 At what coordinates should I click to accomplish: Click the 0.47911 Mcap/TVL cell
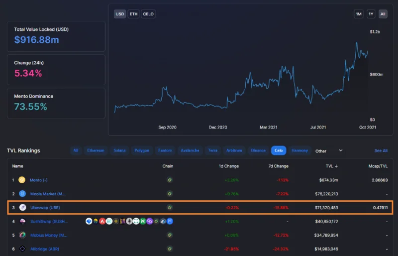(380, 208)
